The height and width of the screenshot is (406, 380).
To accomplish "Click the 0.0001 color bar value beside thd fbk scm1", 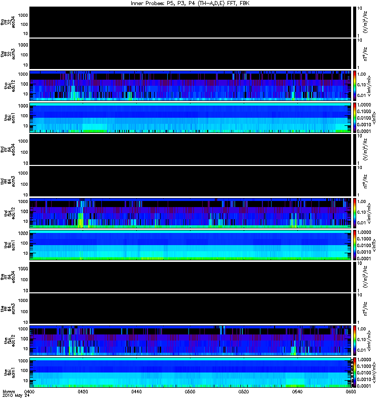I will pos(364,259).
